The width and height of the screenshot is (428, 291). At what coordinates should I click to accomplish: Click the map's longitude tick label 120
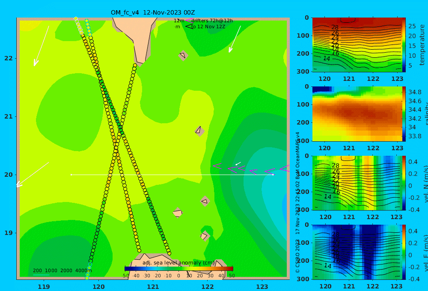pyautogui.click(x=98, y=287)
